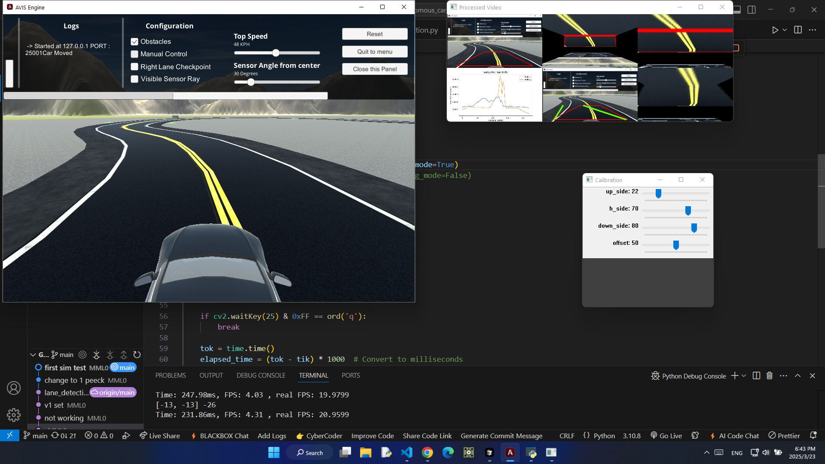This screenshot has width=825, height=464.
Task: Move the up_side calibration slider
Action: 658,194
